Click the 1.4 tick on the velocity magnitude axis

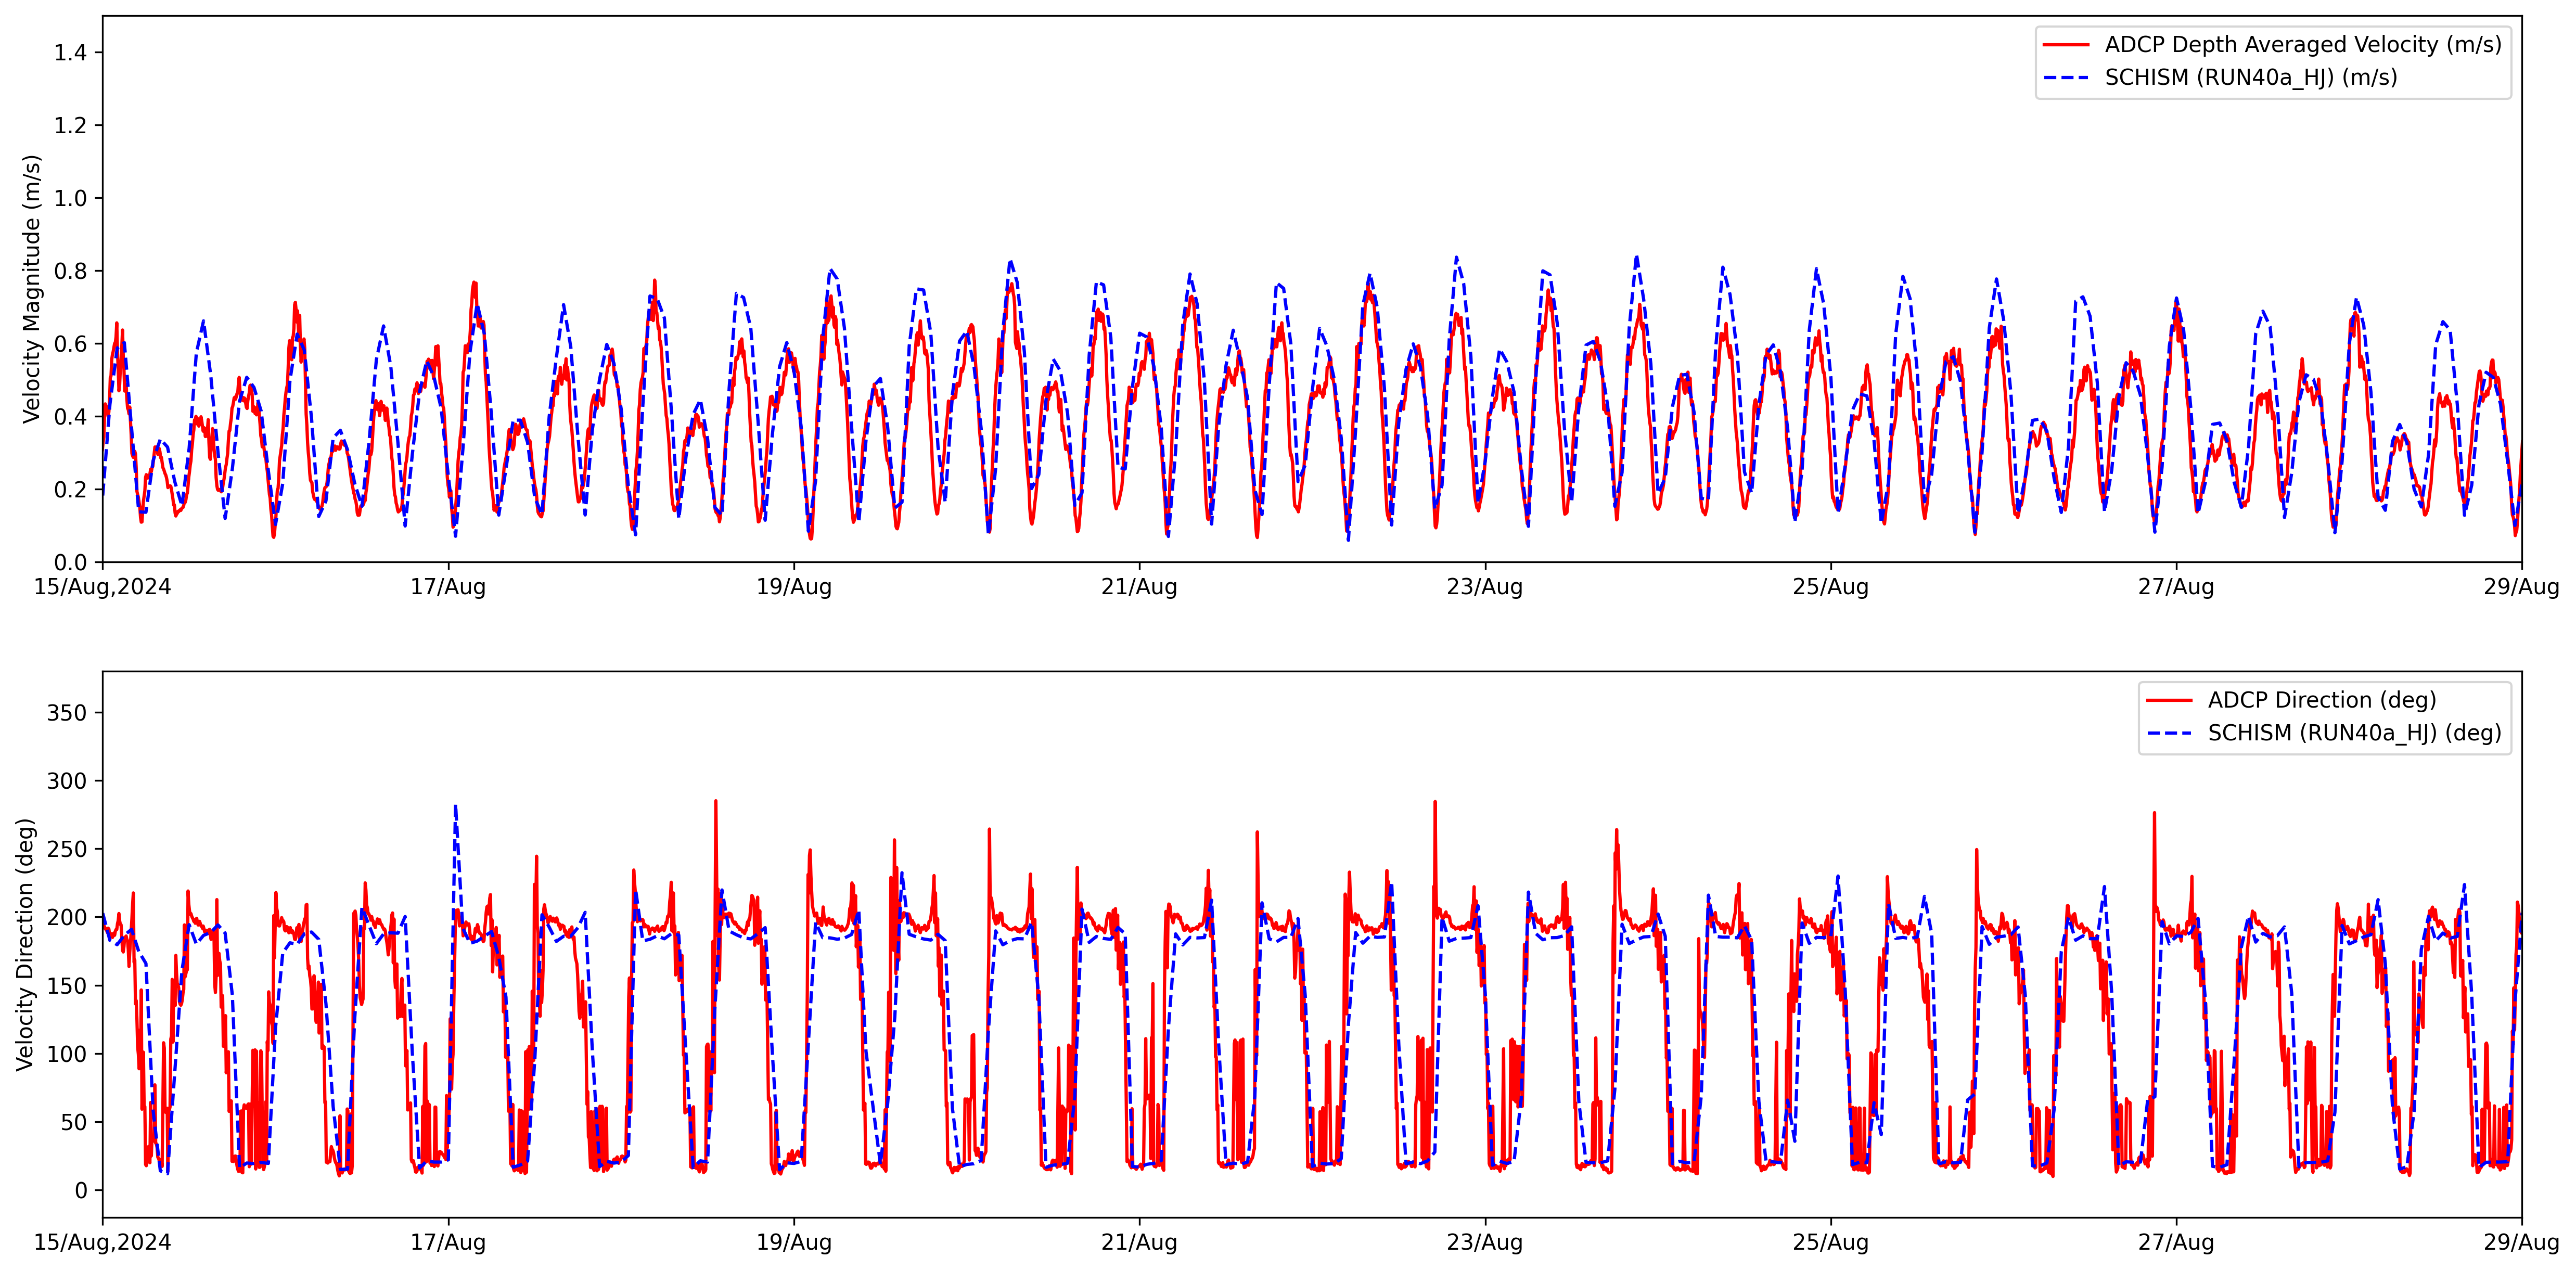coord(70,53)
